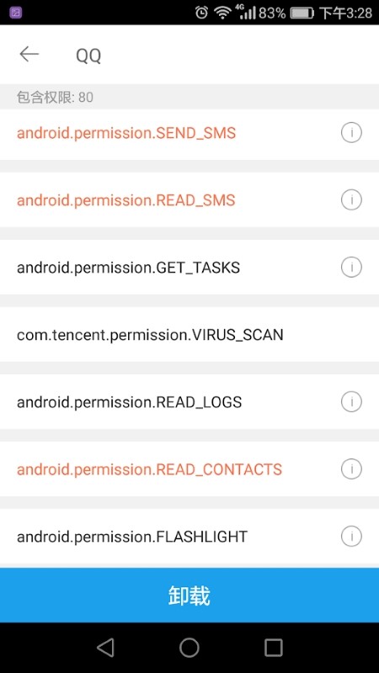Select android.permission.READ_LOGS row
The image size is (379, 673).
pos(189,402)
